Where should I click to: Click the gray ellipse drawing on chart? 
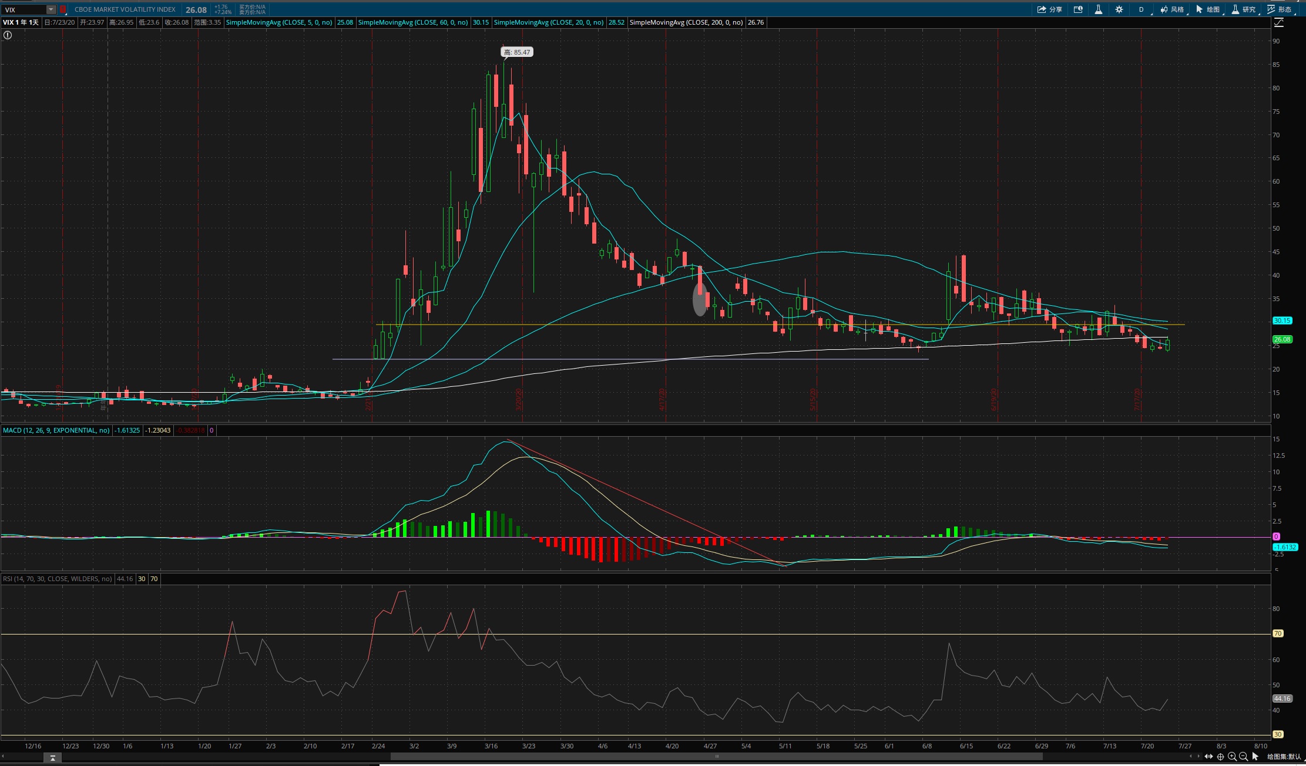(x=700, y=299)
